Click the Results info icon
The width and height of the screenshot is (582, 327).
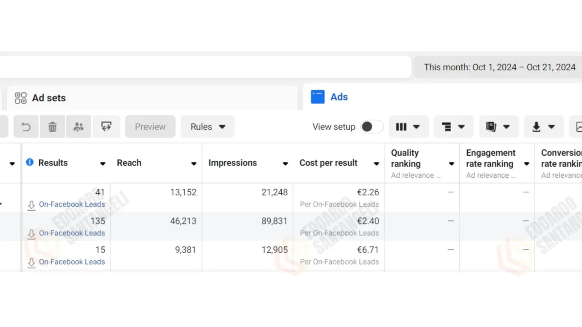tap(30, 163)
